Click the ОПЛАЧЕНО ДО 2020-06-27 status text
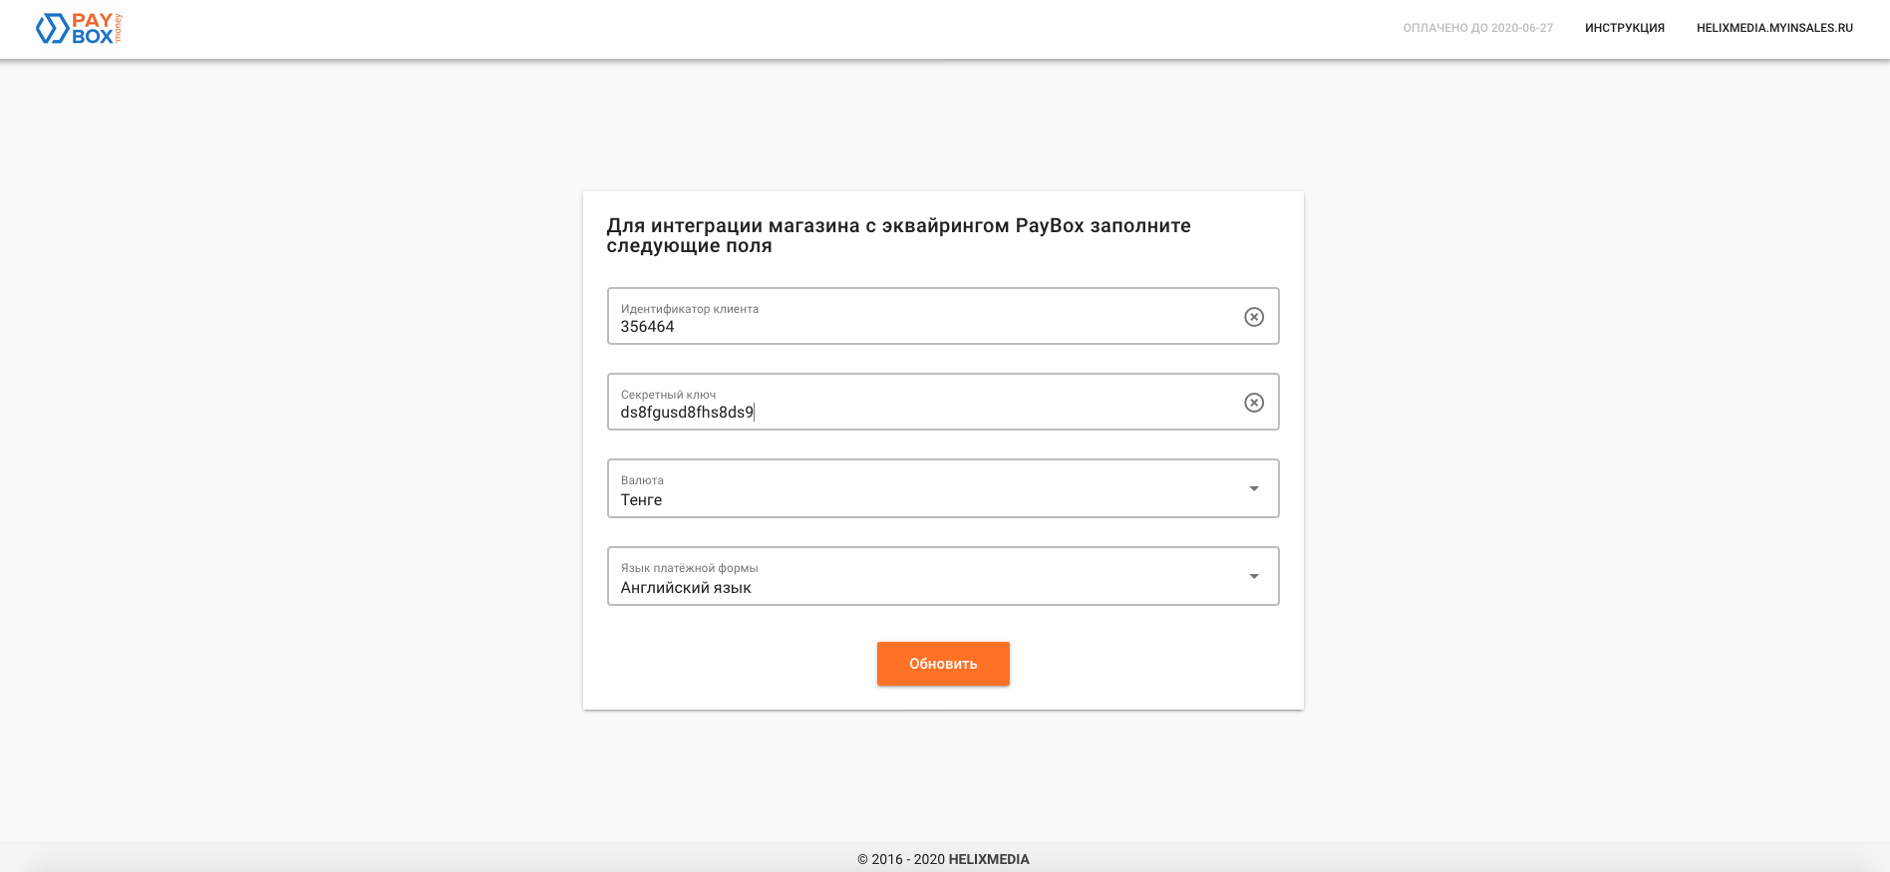 (x=1477, y=28)
